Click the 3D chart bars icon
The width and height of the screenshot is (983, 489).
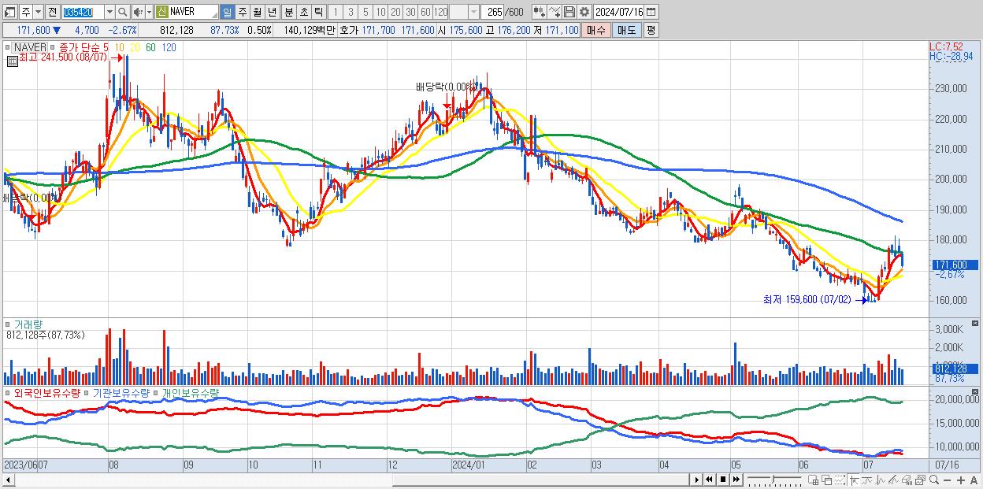pyautogui.click(x=907, y=480)
